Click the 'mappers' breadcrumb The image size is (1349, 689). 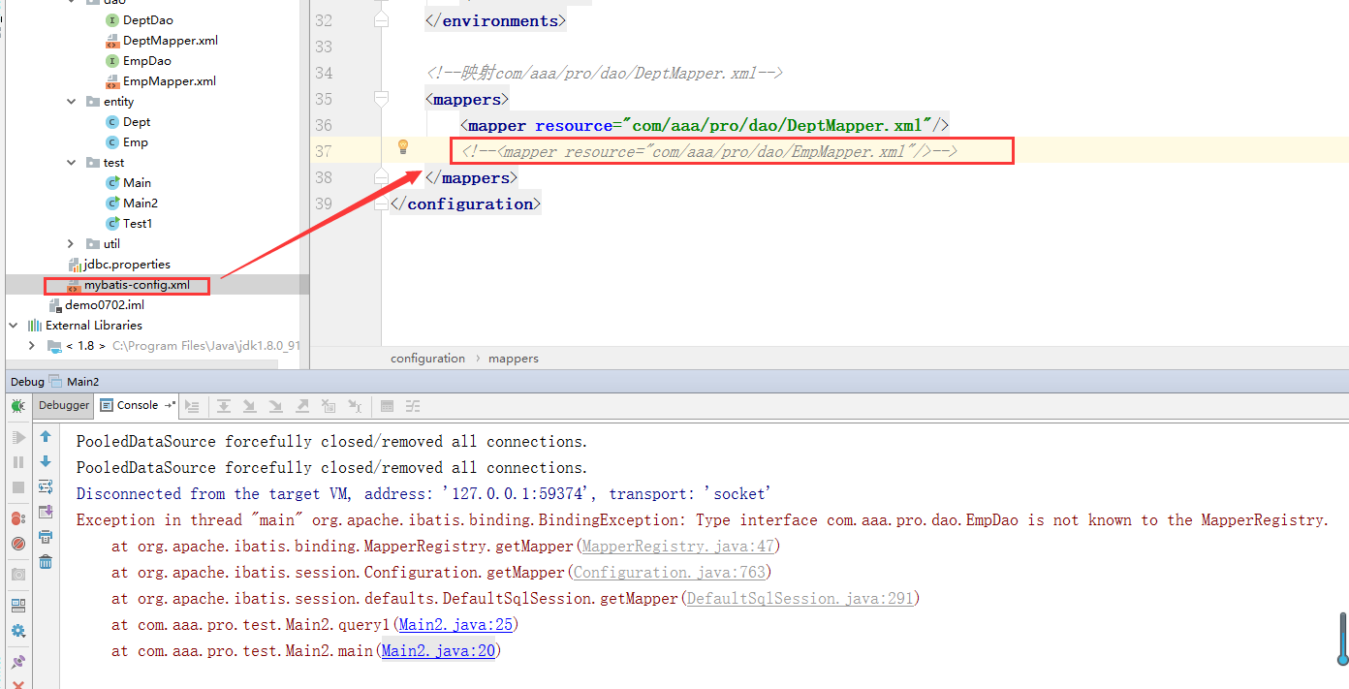514,358
